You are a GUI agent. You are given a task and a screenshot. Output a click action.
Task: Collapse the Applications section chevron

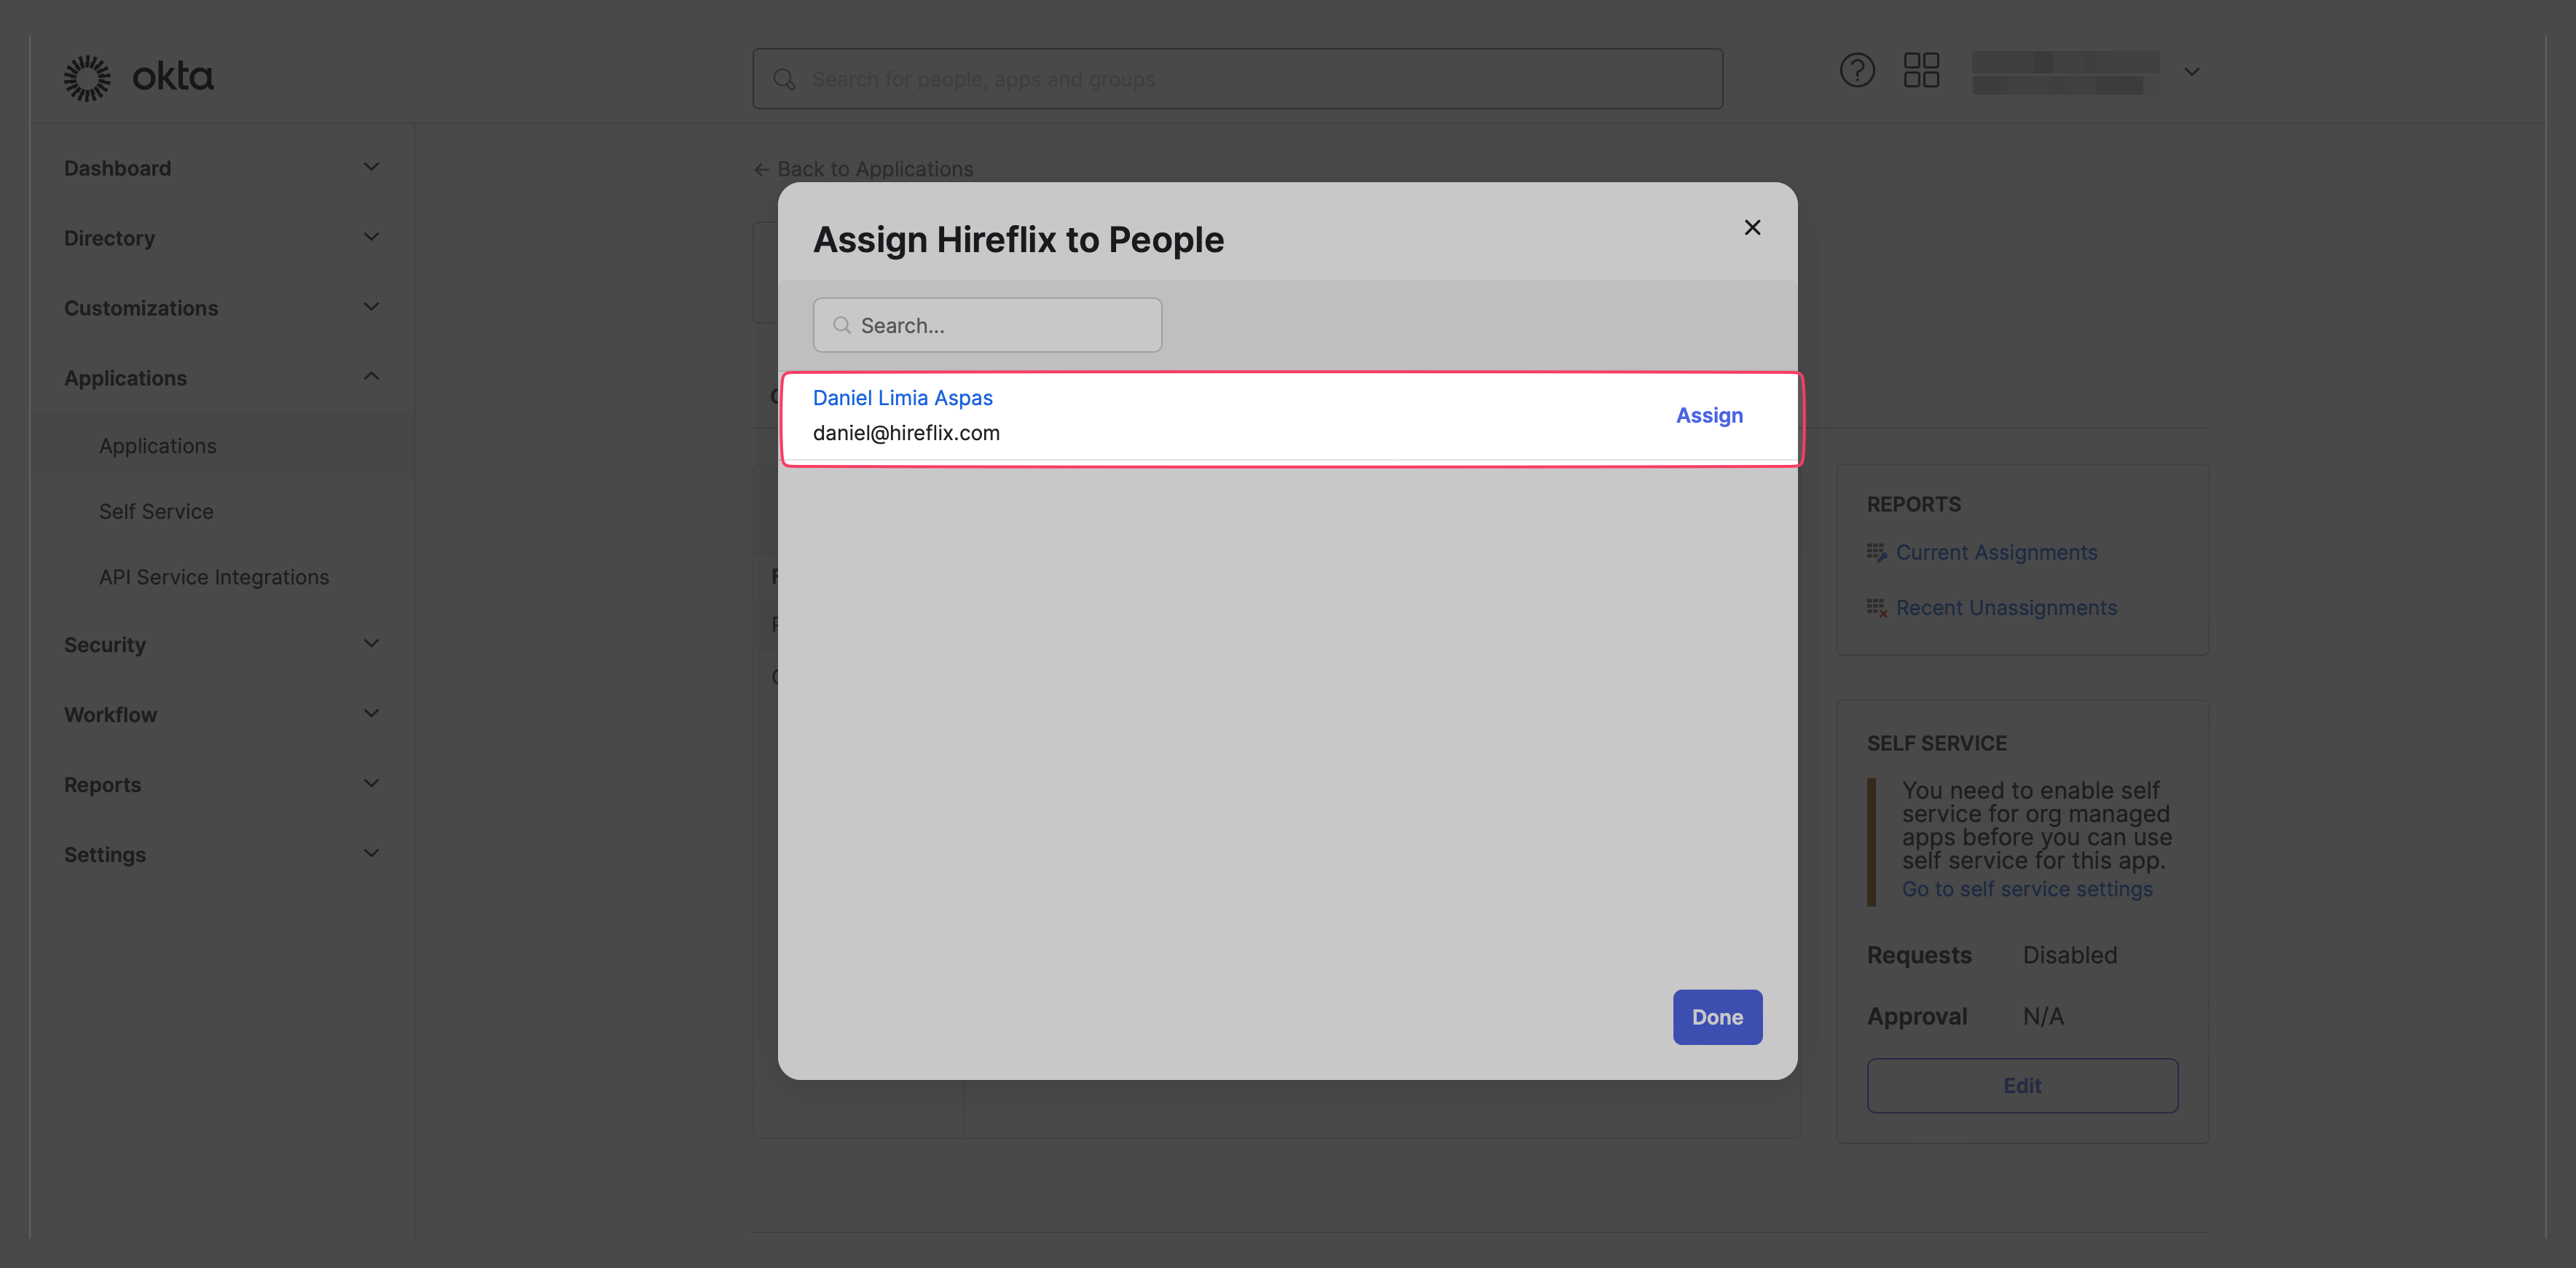(371, 377)
